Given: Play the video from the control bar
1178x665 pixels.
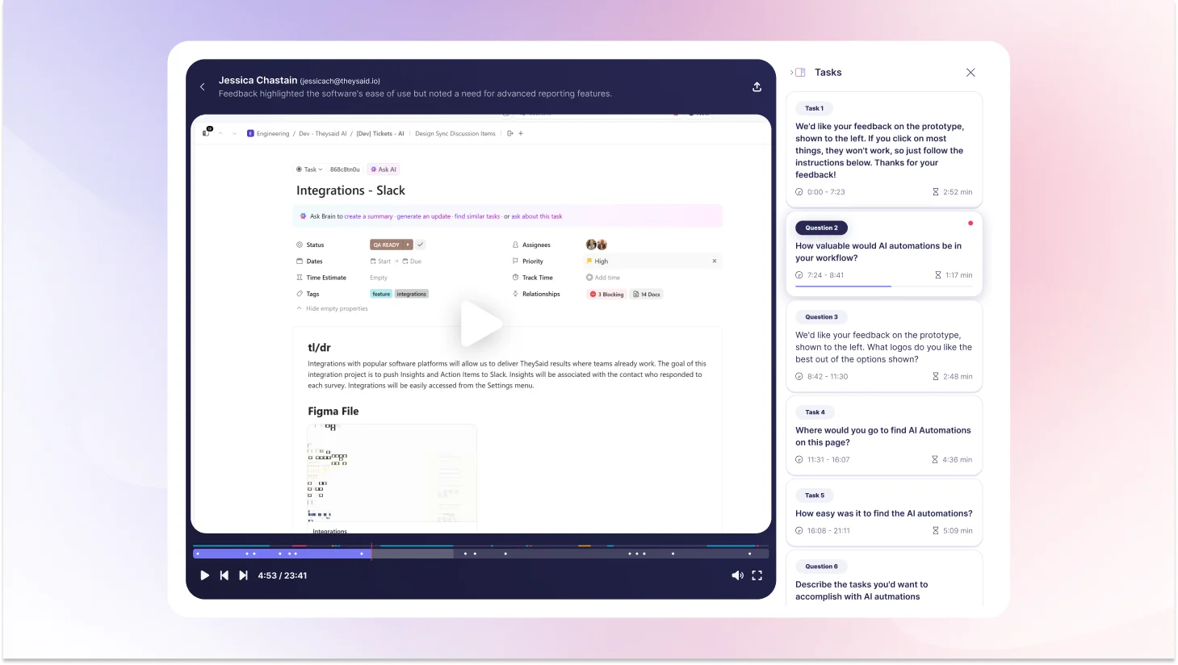Looking at the screenshot, I should pyautogui.click(x=204, y=575).
